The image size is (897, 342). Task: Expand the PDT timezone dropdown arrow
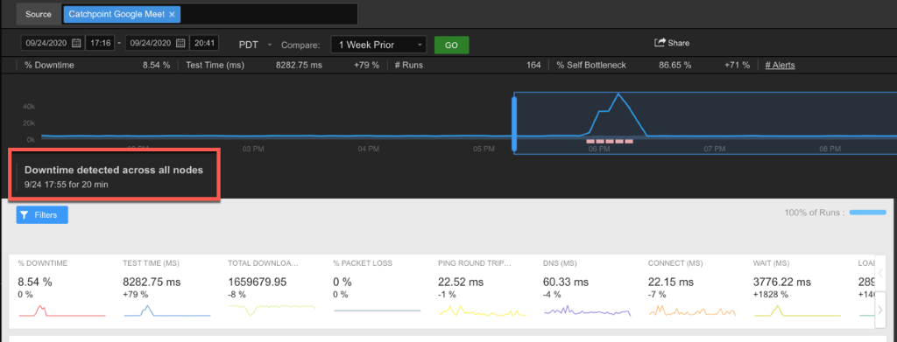[270, 45]
